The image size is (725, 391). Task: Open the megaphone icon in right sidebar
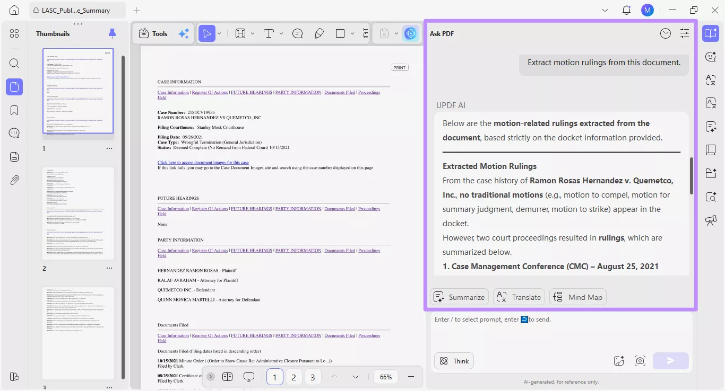pos(711,220)
